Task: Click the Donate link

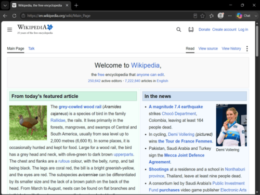Action: coord(204,30)
